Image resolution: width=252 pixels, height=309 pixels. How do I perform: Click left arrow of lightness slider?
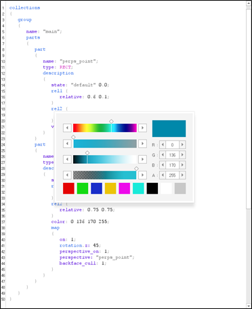click(67, 159)
